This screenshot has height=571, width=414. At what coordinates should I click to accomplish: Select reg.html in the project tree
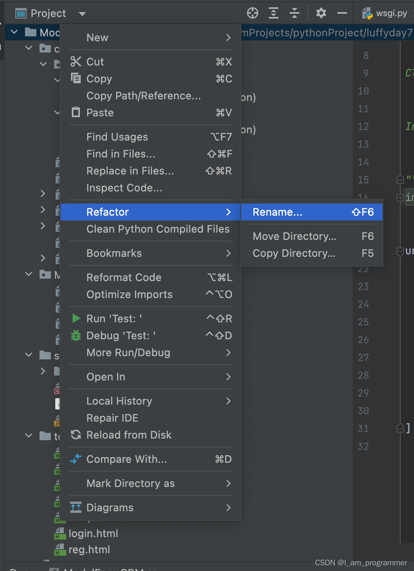pyautogui.click(x=90, y=550)
